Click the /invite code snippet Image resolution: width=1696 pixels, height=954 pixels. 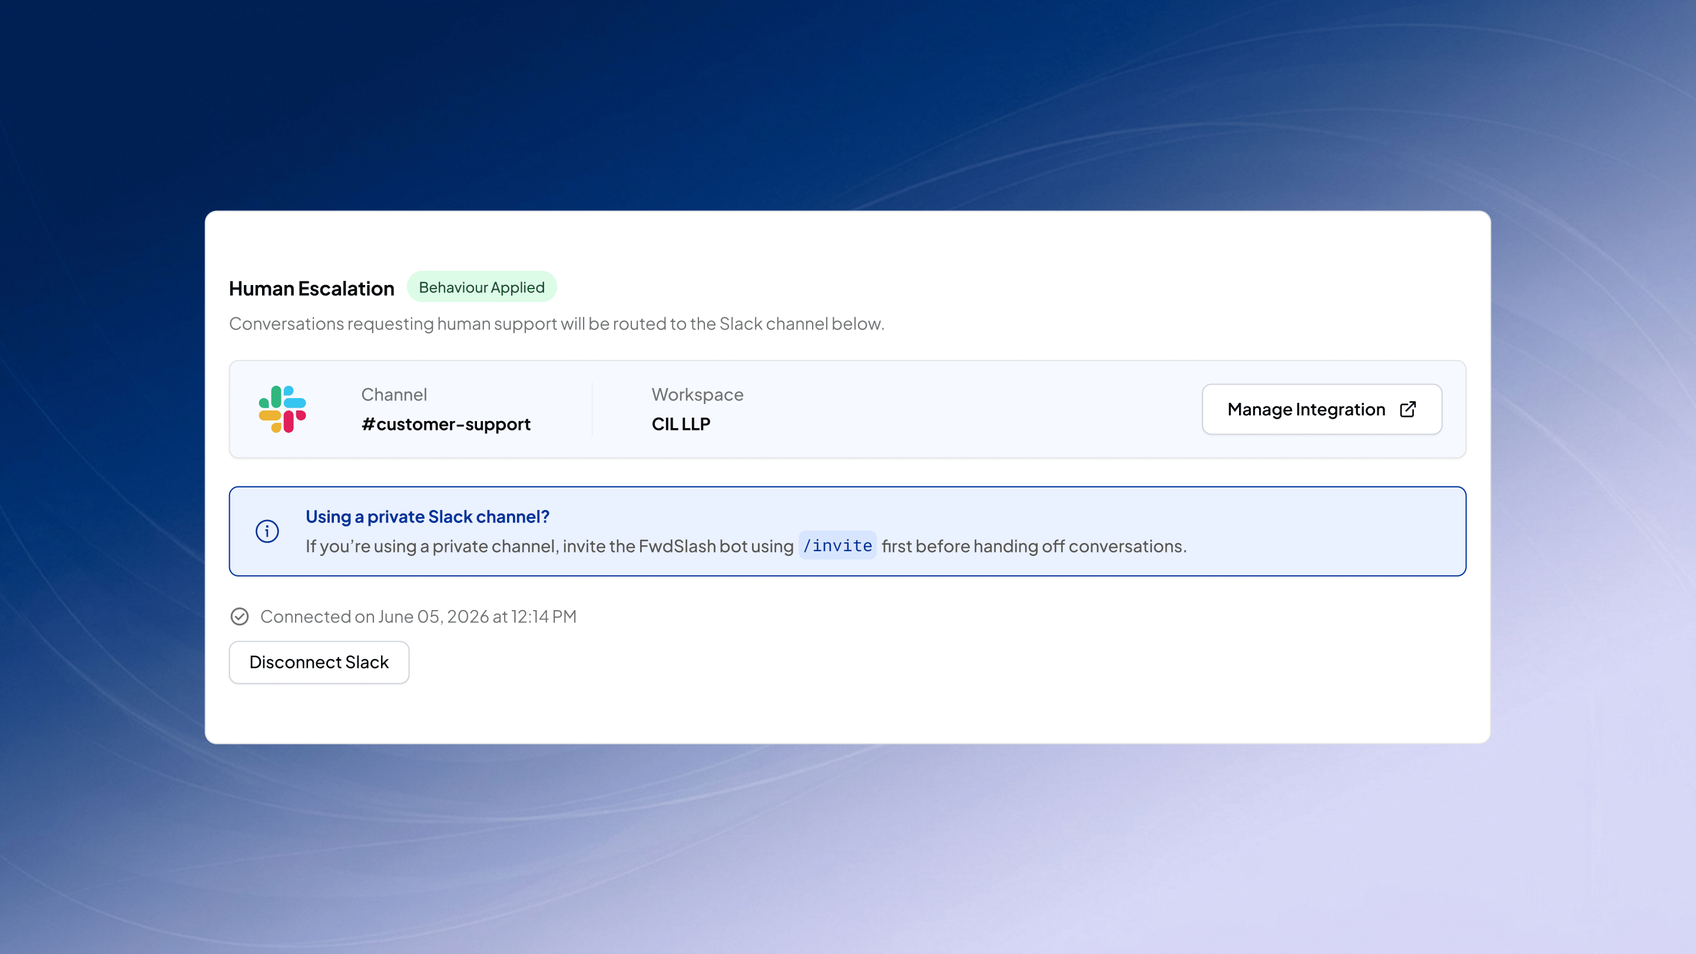click(837, 545)
